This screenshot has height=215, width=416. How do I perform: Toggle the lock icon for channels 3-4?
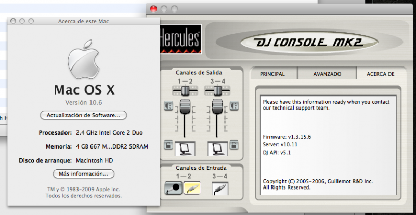[233, 144]
